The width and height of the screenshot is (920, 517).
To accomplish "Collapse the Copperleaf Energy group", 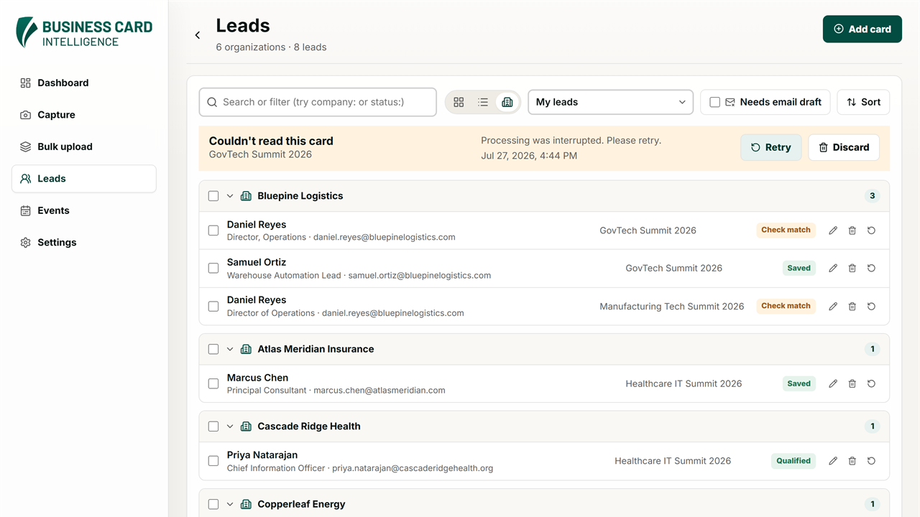I will click(230, 504).
